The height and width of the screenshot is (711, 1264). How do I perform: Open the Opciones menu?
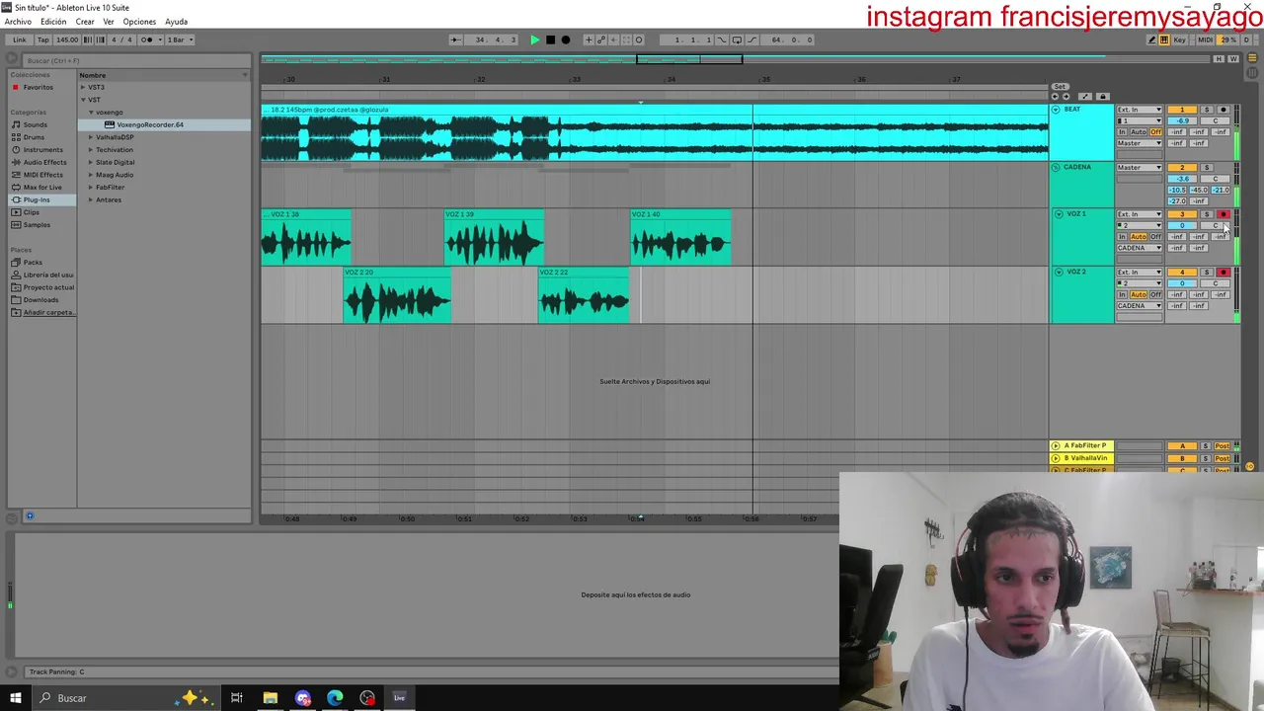(x=139, y=22)
